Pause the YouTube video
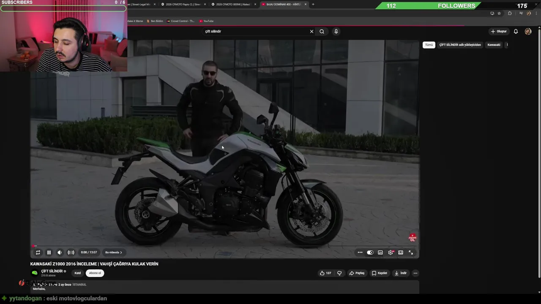This screenshot has width=541, height=304. (x=49, y=252)
